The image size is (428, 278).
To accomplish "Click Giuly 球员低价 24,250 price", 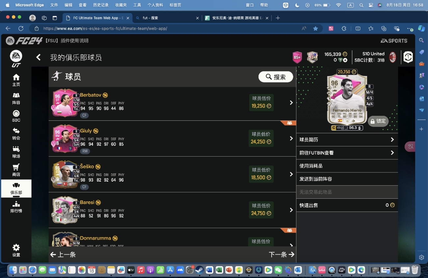I will [261, 139].
